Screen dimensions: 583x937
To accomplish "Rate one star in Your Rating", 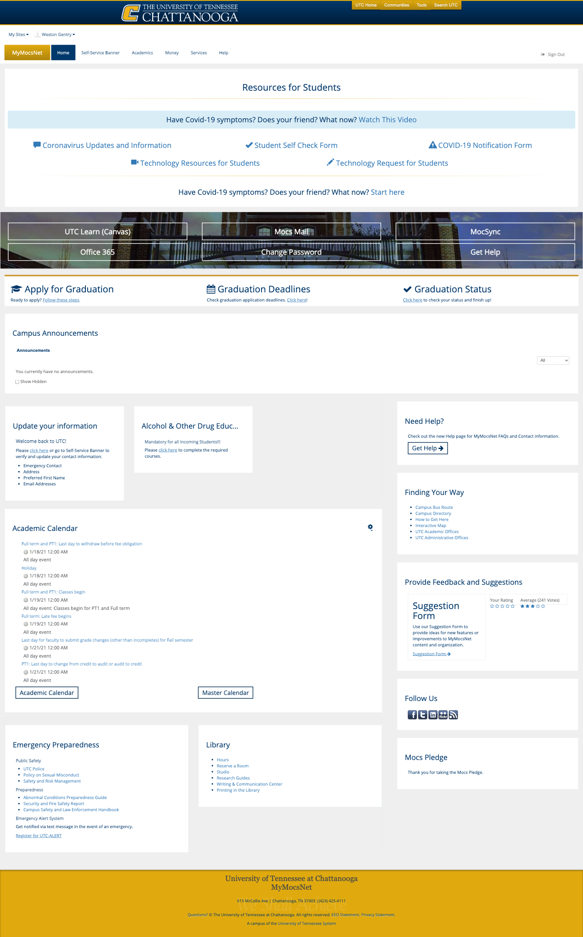I will tap(492, 606).
